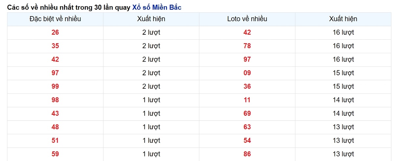Image resolution: width=394 pixels, height=161 pixels.
Task: Select special number 48
Action: [55, 127]
